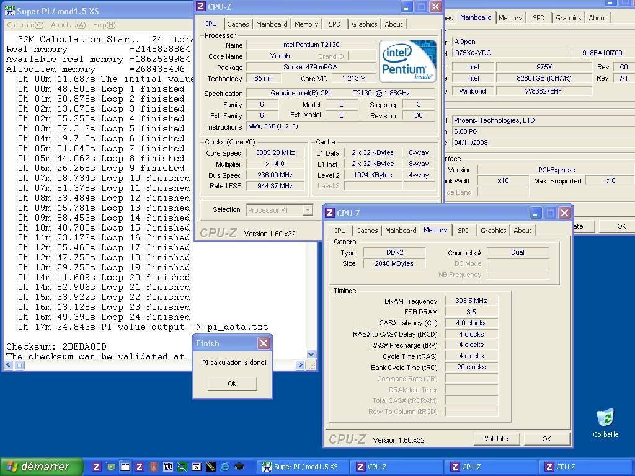Screen dimensions: 635x476
Task: Open Internet Explorer from quick launch
Action: click(224, 467)
